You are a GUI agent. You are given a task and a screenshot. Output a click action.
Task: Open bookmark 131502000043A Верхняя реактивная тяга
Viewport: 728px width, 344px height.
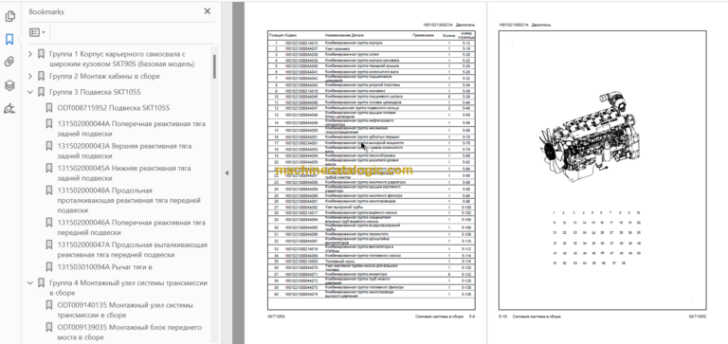coord(124,151)
